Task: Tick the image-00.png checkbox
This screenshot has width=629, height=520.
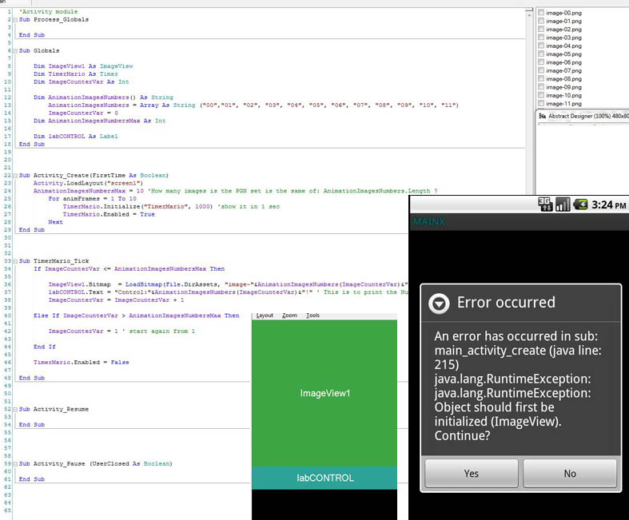Action: [x=541, y=13]
